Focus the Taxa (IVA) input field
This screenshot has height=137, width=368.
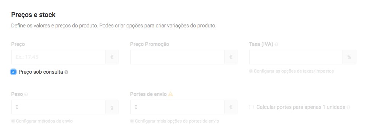tap(296, 57)
